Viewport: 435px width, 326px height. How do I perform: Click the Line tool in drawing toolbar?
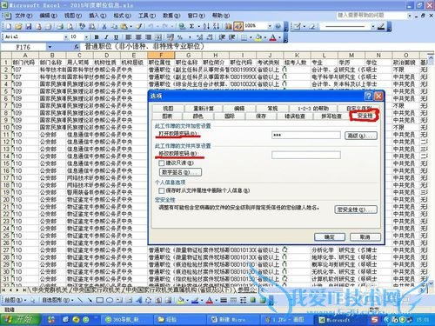click(80, 300)
